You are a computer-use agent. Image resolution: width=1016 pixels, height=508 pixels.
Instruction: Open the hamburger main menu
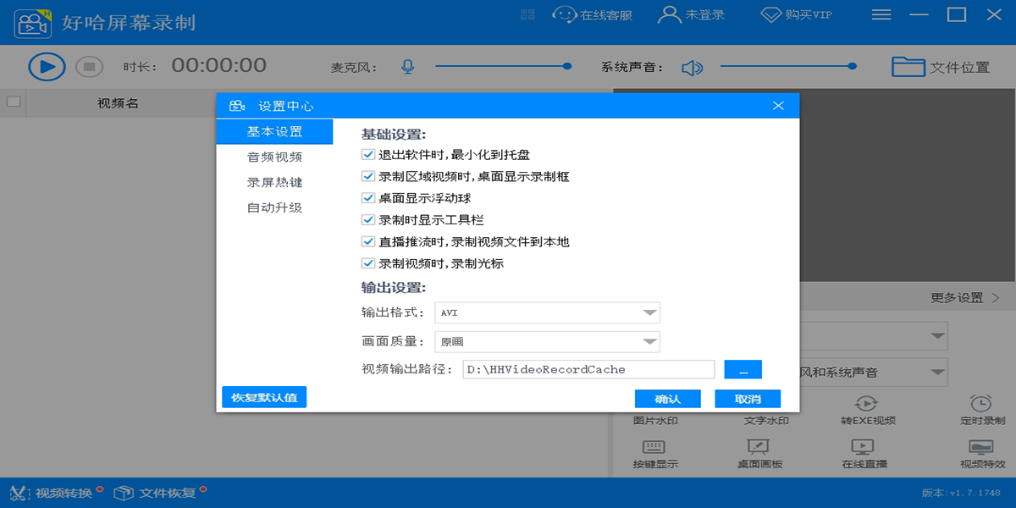pyautogui.click(x=881, y=14)
